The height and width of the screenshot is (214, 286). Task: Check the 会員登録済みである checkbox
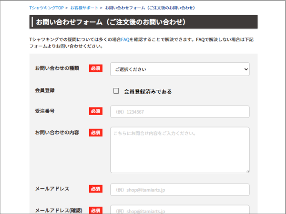pyautogui.click(x=116, y=91)
